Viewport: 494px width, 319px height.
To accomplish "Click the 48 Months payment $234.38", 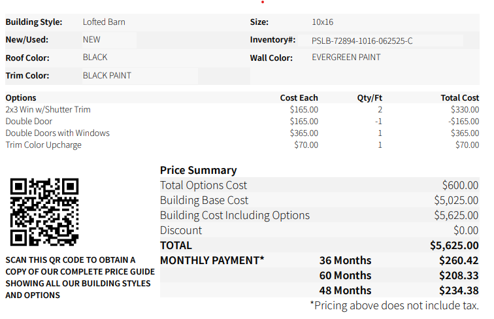I will pos(459,291).
